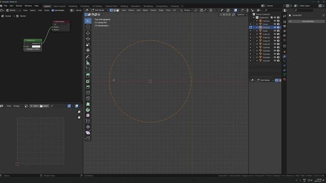326x183 pixels.
Task: Select the Shrink/Fatten tool
Action: 88,127
